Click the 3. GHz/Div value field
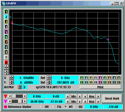The width and height of the screenshot is (125, 112). pos(26,78)
